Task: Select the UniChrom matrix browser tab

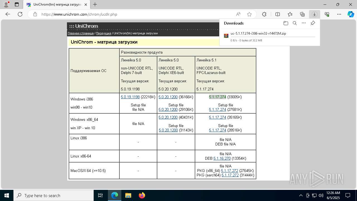Action: (x=57, y=4)
